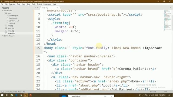Click ENG language indicator
Screen dimensions: 173x97
(156, 95)
